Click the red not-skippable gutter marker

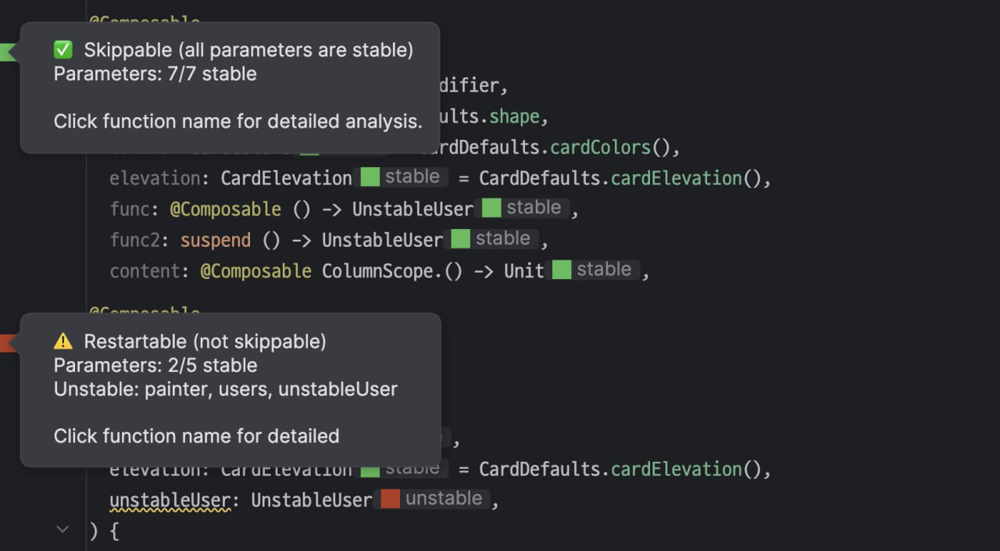point(7,342)
